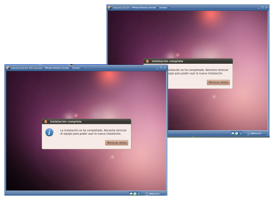The height and width of the screenshot is (202, 276).
Task: Close the Instalación completa dialog in Ubuntu10.04 window
Action: [x=147, y=61]
